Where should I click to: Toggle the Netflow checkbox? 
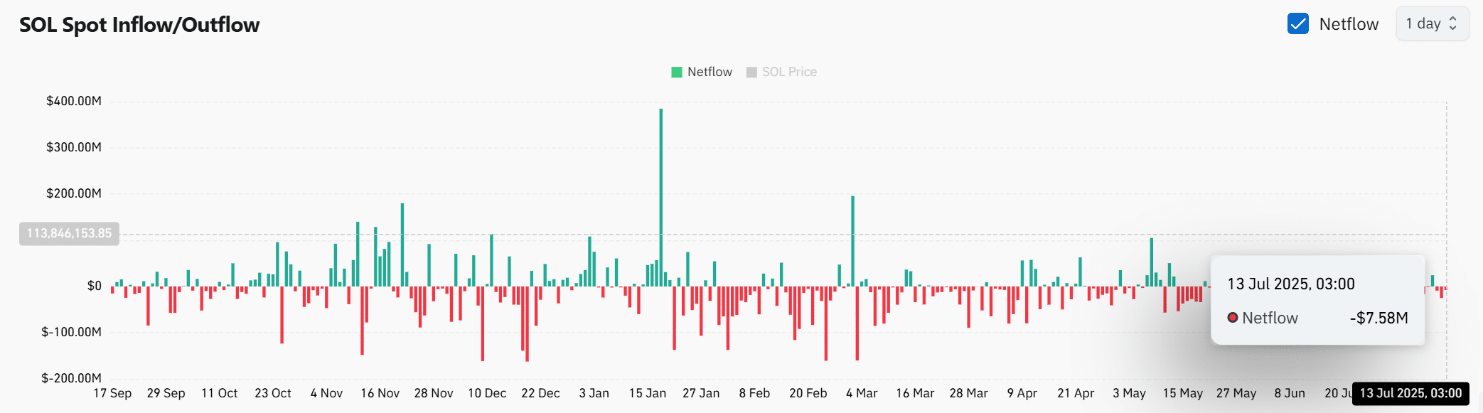(x=1297, y=23)
